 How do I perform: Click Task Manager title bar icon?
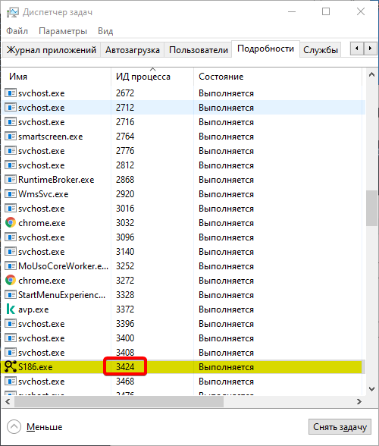click(x=13, y=12)
